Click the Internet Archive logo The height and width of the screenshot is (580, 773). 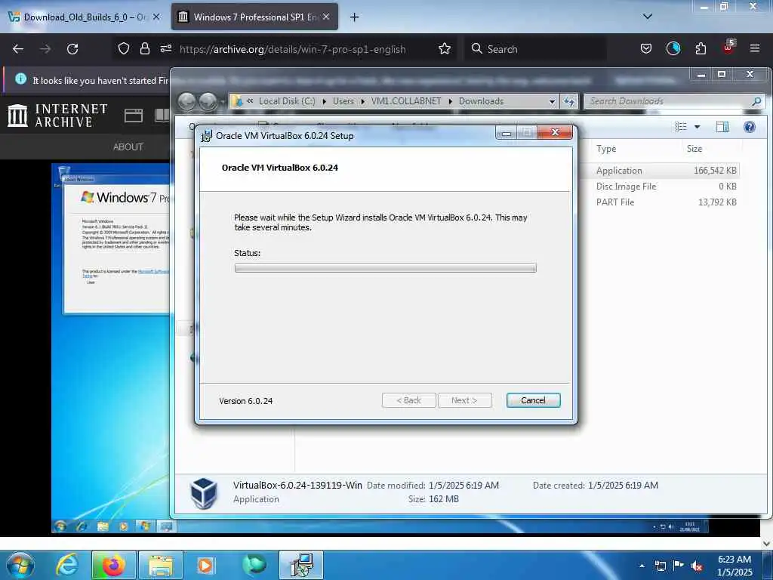pyautogui.click(x=57, y=116)
